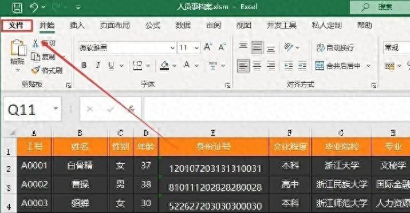Click the Insert Function fx icon
The width and height of the screenshot is (410, 213).
pos(131,109)
